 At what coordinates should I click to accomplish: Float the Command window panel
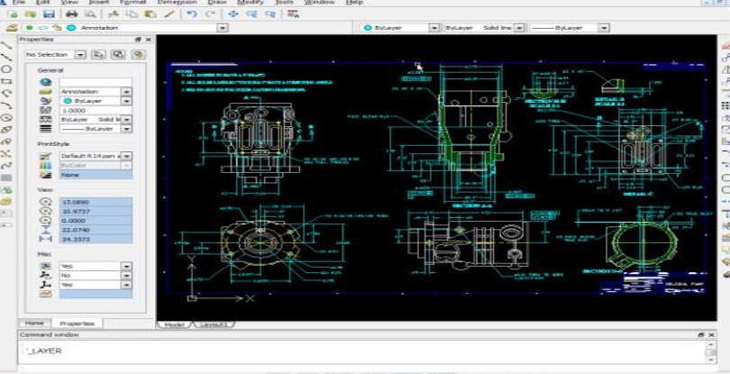pyautogui.click(x=701, y=334)
